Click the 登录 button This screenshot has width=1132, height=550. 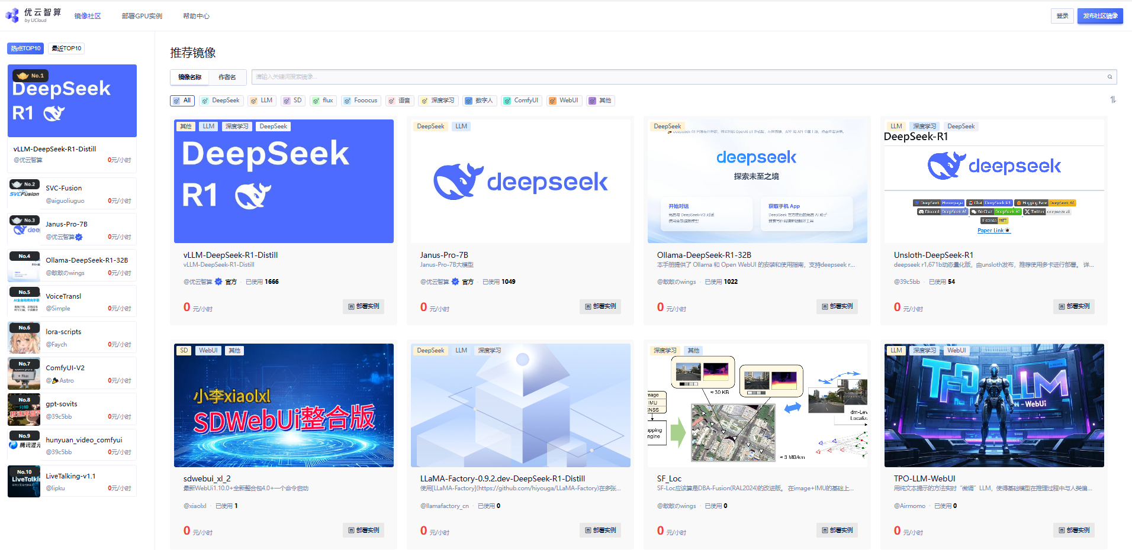pyautogui.click(x=1063, y=16)
